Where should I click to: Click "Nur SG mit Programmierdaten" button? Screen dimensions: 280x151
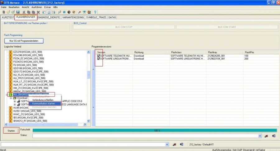click(24, 41)
